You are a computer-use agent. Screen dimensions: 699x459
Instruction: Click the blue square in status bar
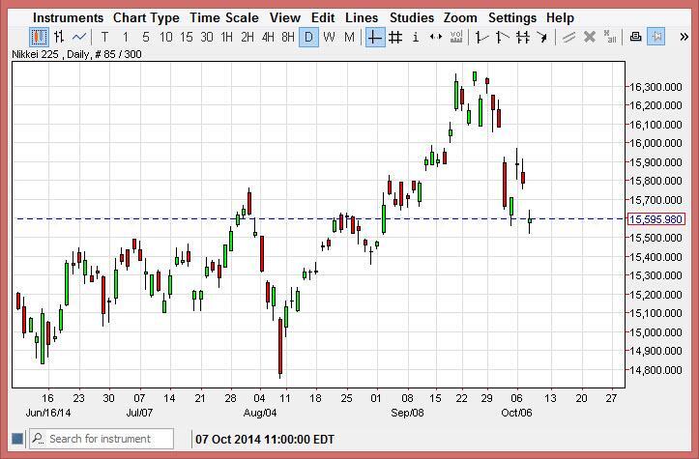click(x=16, y=439)
